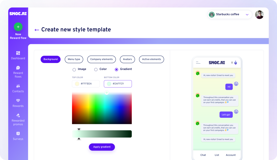The height and width of the screenshot is (160, 277).
Task: Select Account tab in phone preview
Action: click(231, 155)
